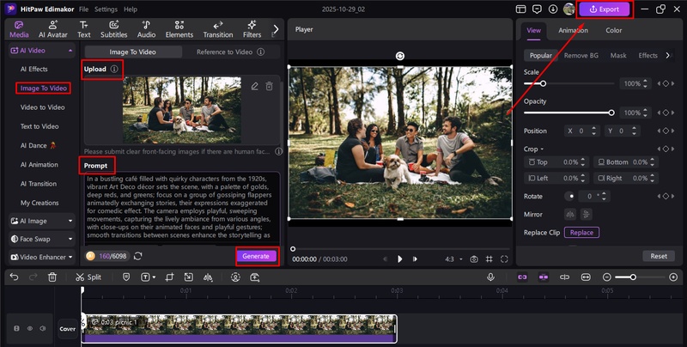This screenshot has width=687, height=347.
Task: Click the Export button
Action: click(605, 9)
